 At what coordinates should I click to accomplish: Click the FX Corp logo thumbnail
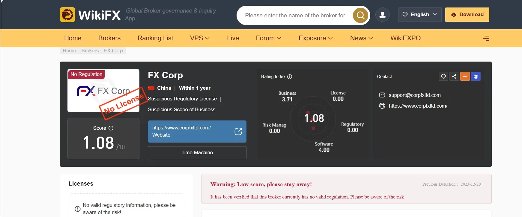pos(103,91)
